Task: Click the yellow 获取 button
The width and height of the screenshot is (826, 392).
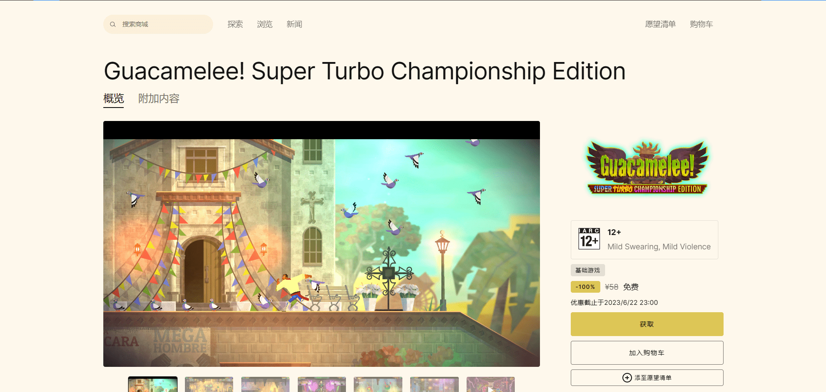Action: tap(647, 324)
